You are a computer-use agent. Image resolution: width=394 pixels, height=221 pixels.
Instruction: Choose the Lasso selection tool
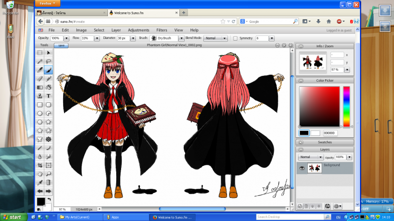click(x=49, y=62)
